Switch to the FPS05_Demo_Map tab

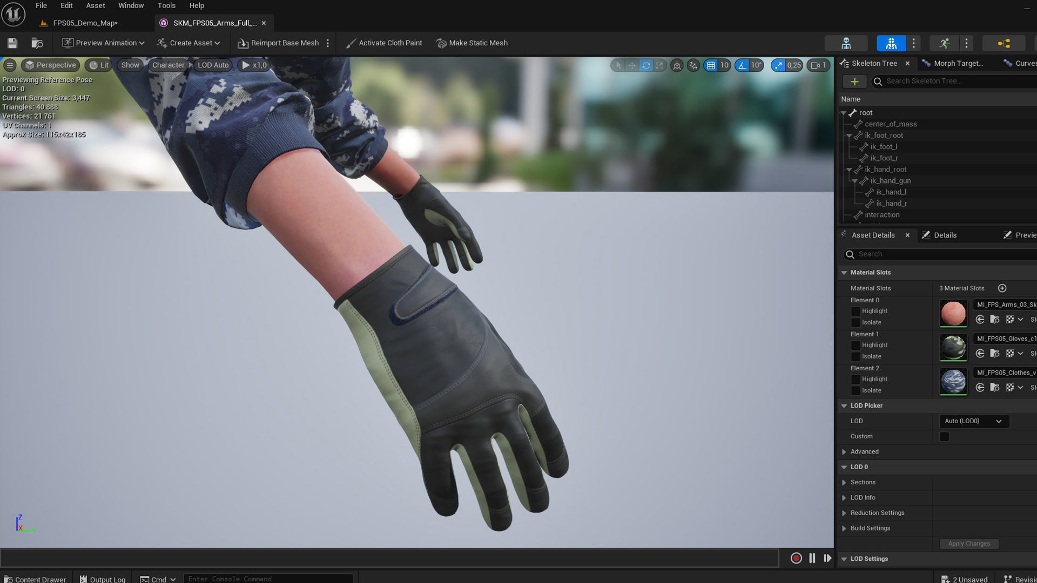[85, 23]
